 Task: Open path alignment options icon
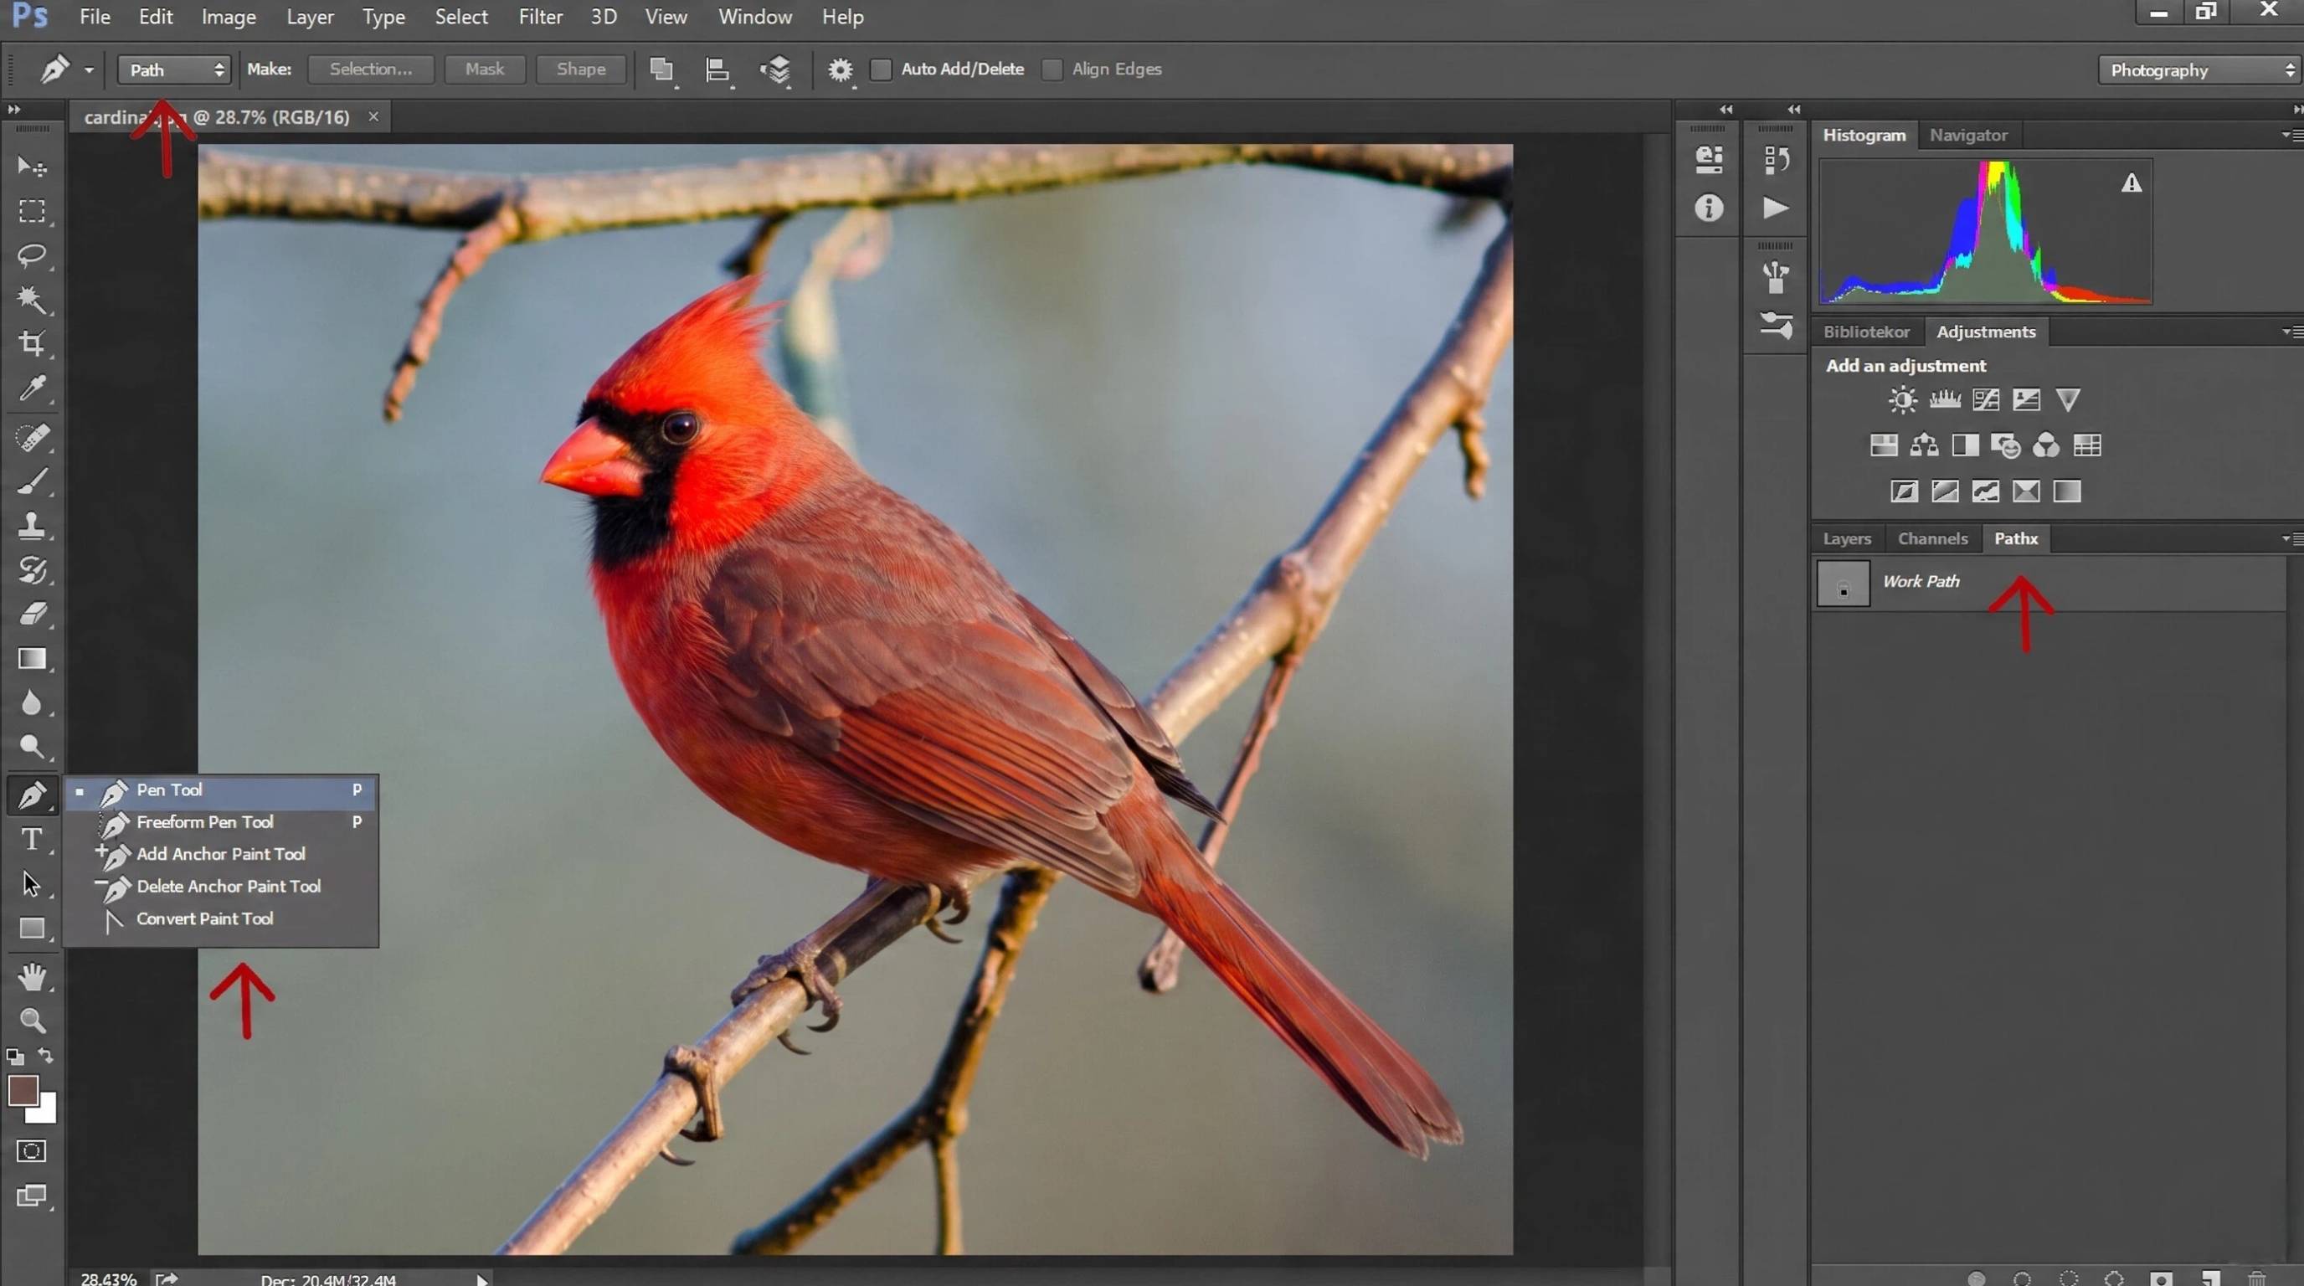click(x=717, y=69)
